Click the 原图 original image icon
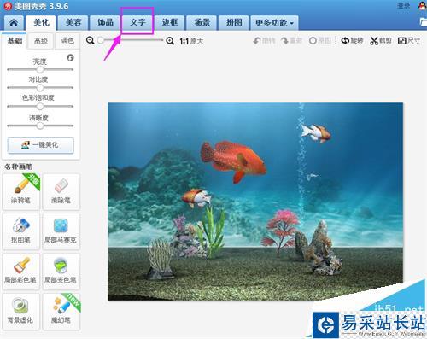The width and height of the screenshot is (427, 339). tap(319, 41)
